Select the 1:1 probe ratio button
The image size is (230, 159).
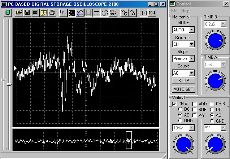click(144, 13)
